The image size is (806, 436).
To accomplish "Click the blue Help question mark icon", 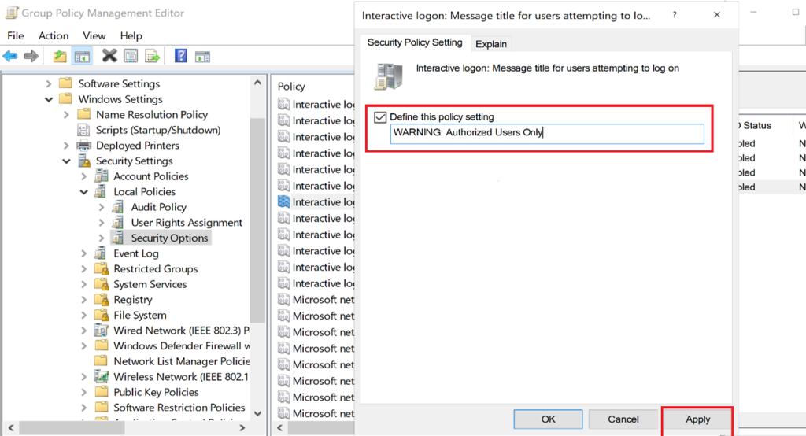I will click(x=181, y=56).
